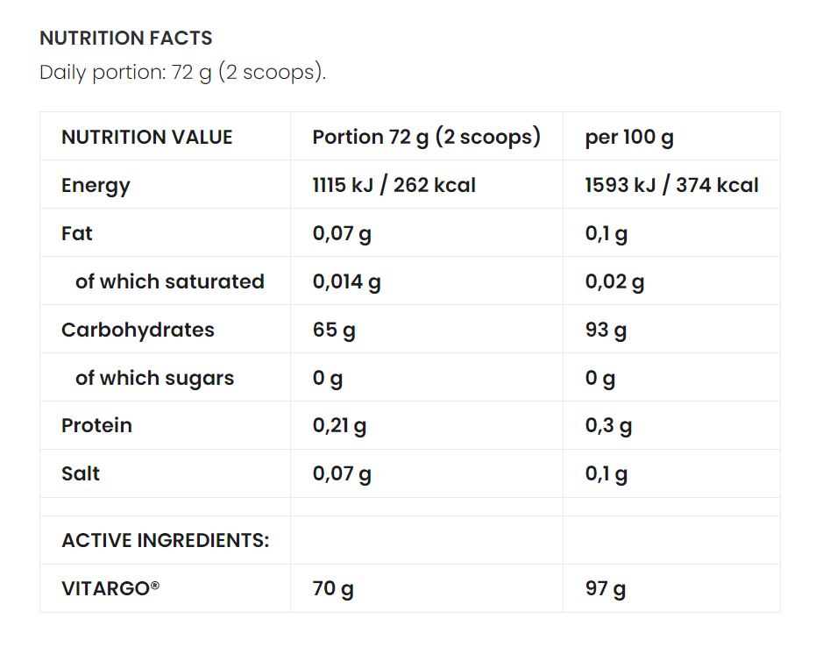Click the daily portion 72 g text
The width and height of the screenshot is (837, 654).
point(182,72)
